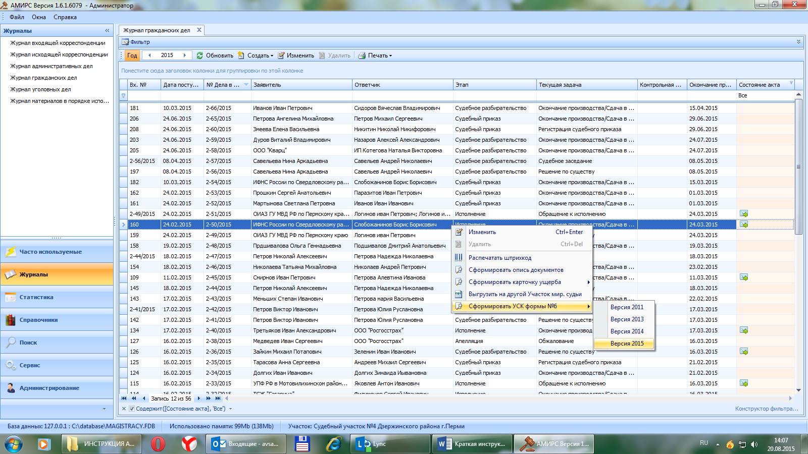Viewport: 808px width, 454px height.
Task: Go to previous record navigator arrow
Action: pos(144,399)
